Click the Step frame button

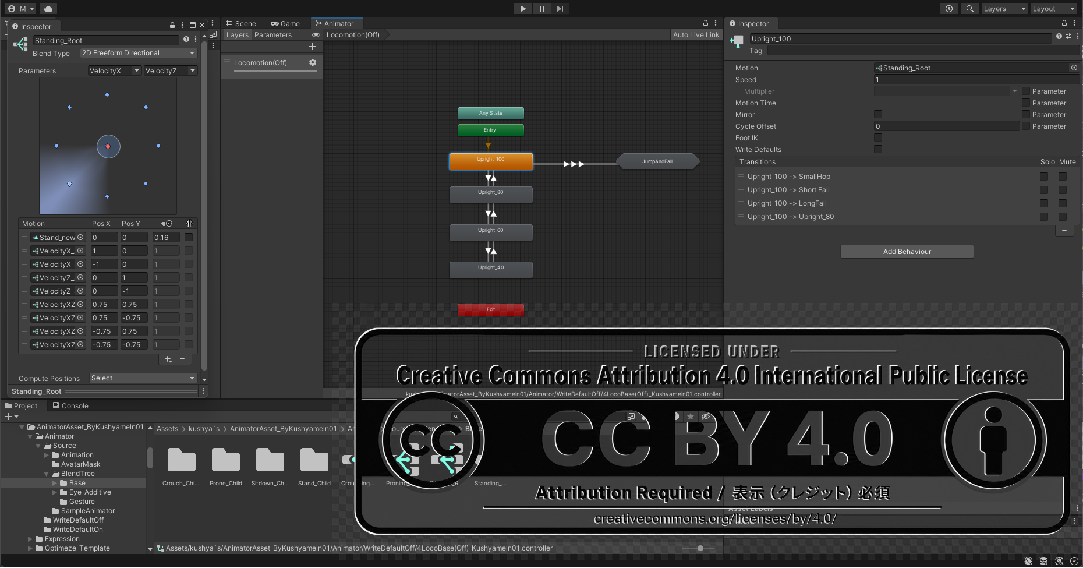point(560,9)
